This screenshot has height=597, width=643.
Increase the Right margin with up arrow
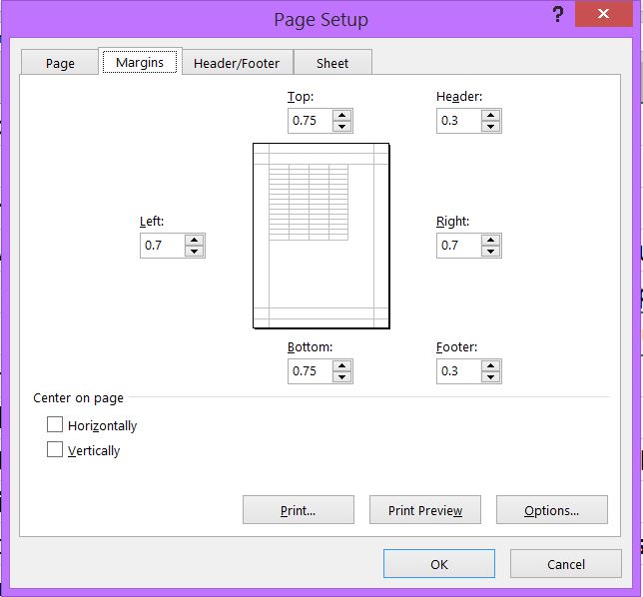pos(491,240)
